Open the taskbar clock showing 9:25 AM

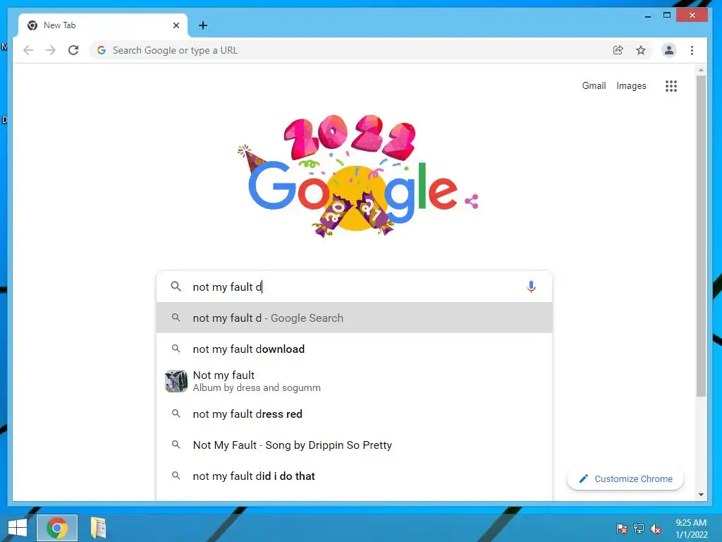point(691,529)
